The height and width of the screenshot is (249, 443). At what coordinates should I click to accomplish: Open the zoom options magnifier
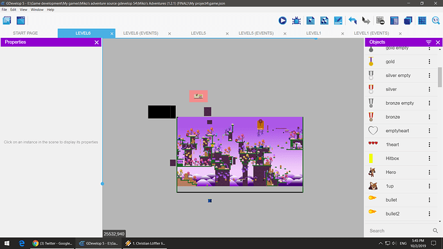[x=436, y=21]
